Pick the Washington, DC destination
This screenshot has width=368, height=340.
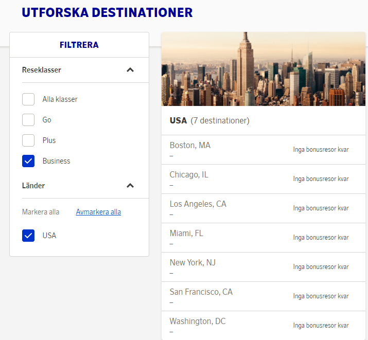[x=198, y=321]
